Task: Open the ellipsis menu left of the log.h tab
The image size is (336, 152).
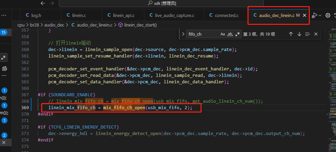Action: (4, 15)
